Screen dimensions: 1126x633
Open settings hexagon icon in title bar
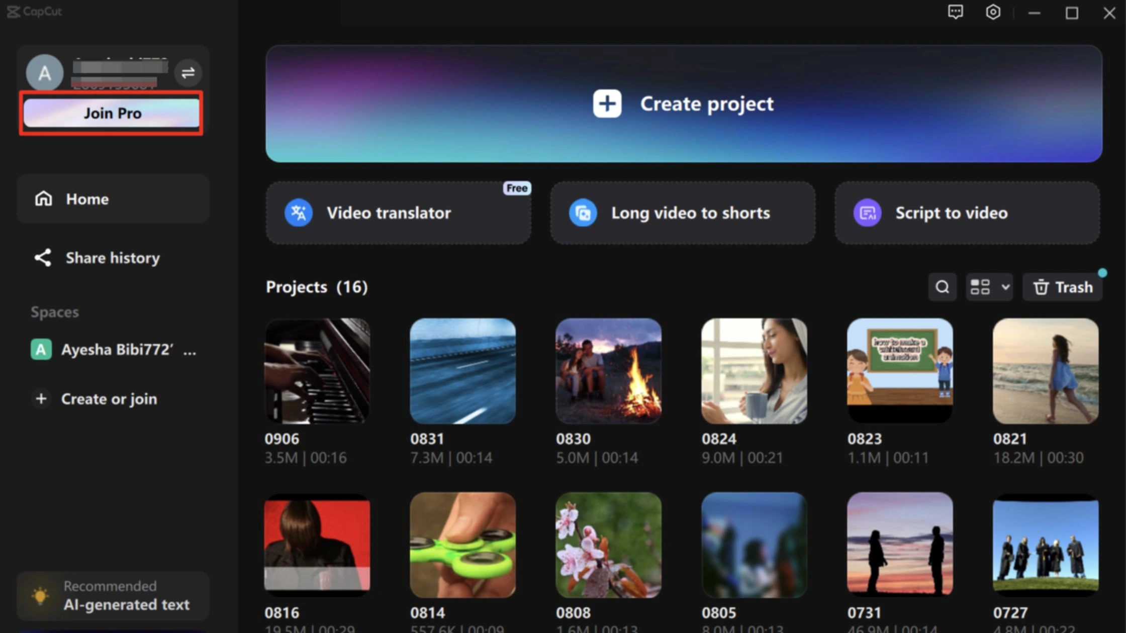pos(993,12)
